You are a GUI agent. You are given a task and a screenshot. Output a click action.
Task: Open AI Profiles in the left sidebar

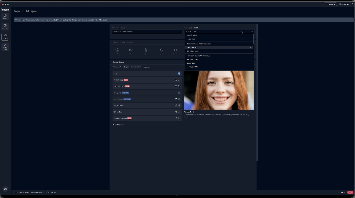click(x=5, y=26)
